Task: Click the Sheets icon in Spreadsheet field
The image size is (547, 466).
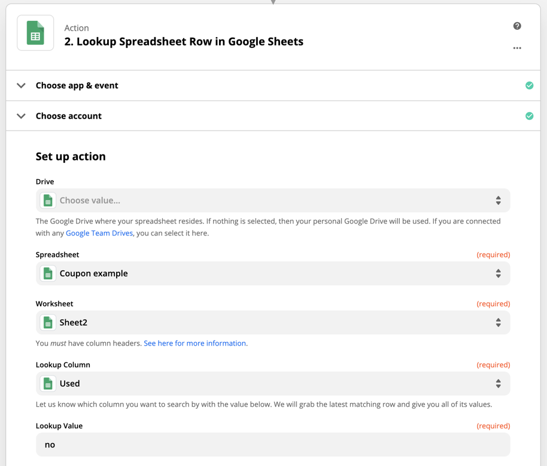Action: (x=48, y=274)
